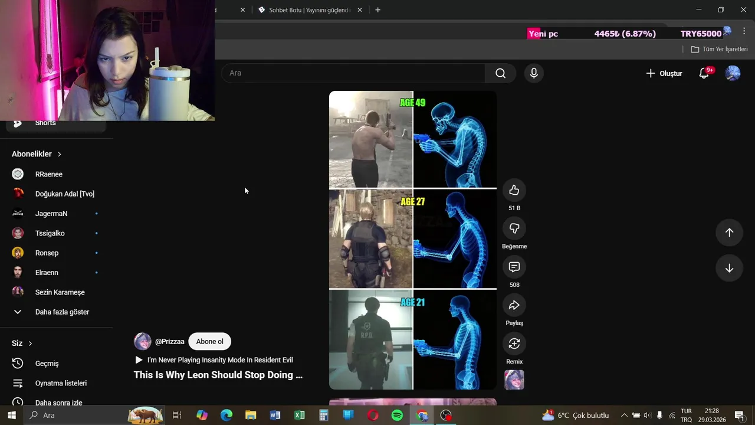Open Word from the taskbar
Image resolution: width=755 pixels, height=425 pixels.
click(x=275, y=416)
